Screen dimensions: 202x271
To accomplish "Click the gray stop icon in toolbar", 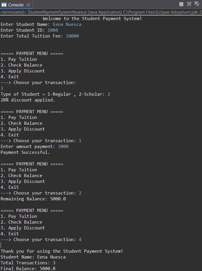I will (181, 4).
